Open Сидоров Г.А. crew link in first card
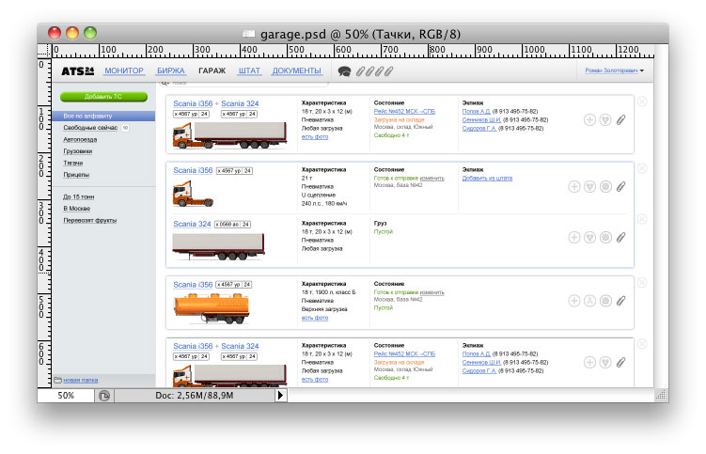Viewport: 706px width, 454px height. pyautogui.click(x=479, y=129)
